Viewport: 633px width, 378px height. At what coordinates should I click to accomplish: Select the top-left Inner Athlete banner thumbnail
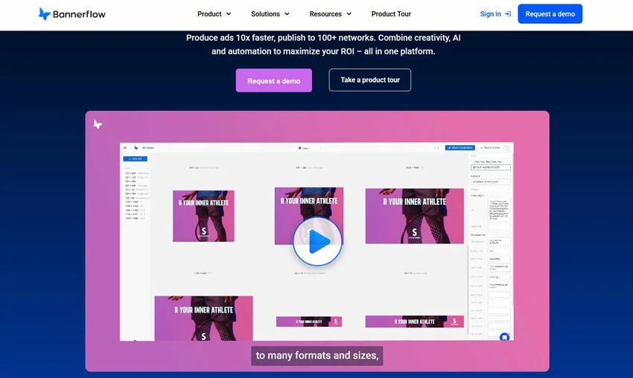[x=203, y=216]
